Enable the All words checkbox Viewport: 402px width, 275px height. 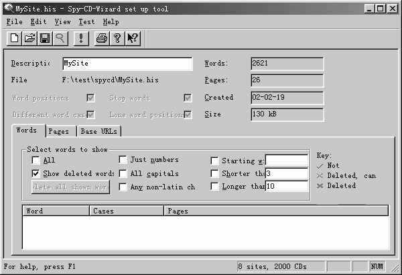coord(36,161)
